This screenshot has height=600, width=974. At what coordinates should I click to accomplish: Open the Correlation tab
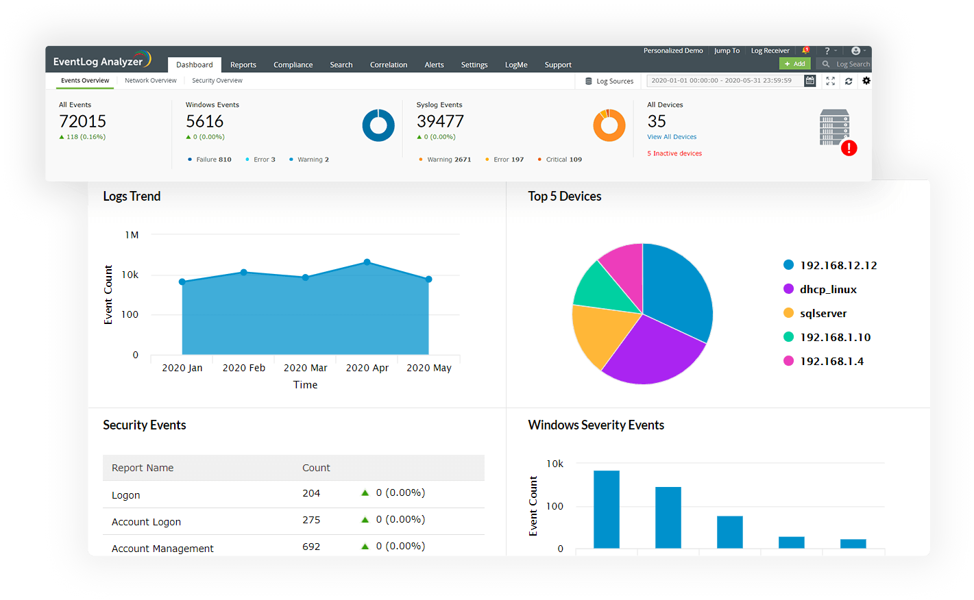(389, 65)
